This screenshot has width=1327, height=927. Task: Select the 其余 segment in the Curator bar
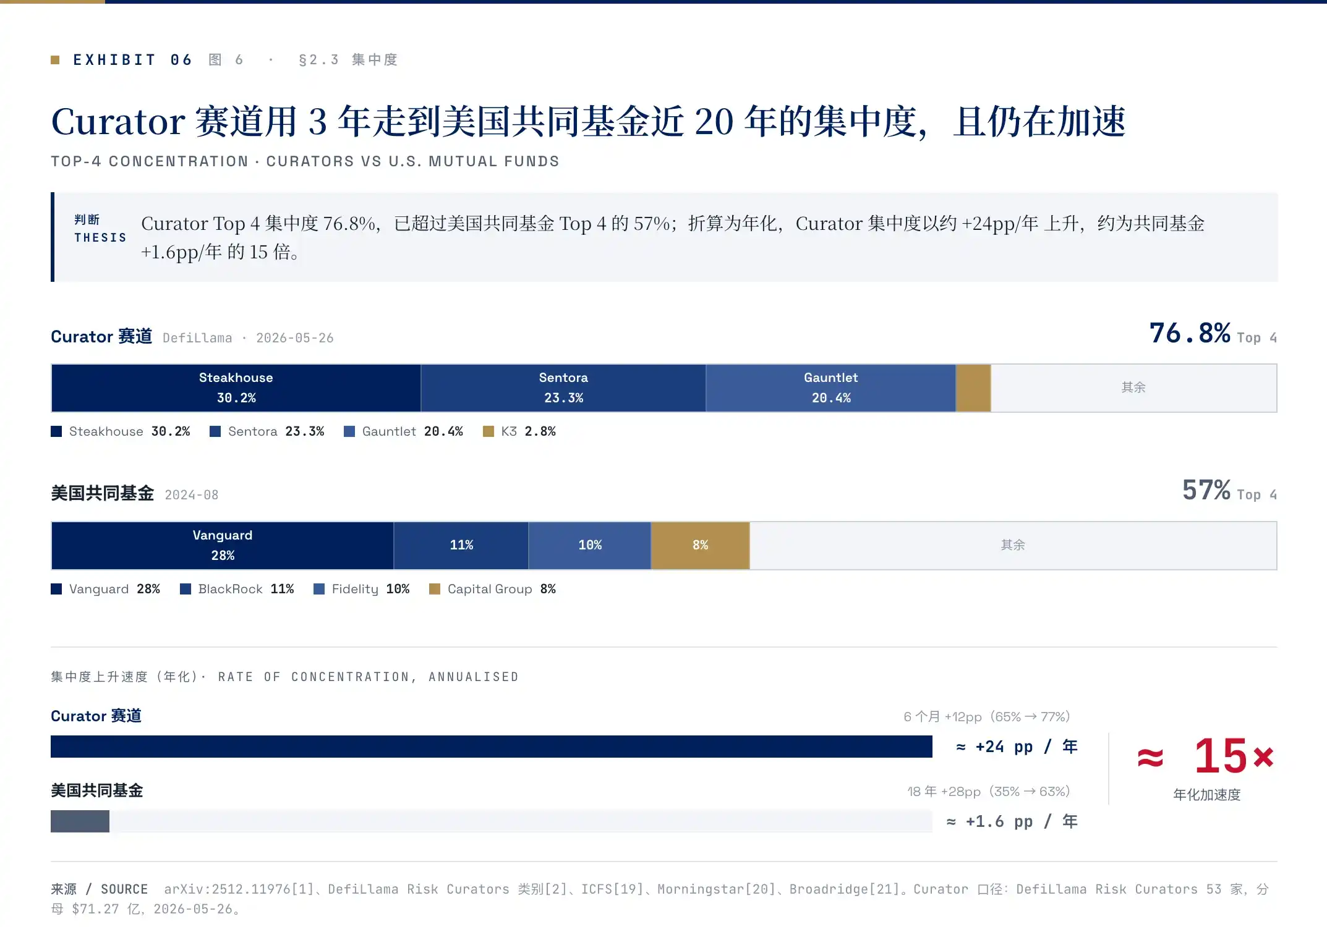pos(1133,388)
